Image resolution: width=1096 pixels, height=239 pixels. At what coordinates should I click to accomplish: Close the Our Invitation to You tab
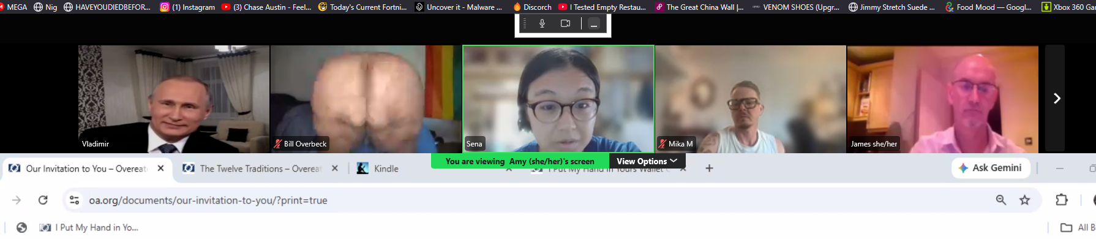160,168
